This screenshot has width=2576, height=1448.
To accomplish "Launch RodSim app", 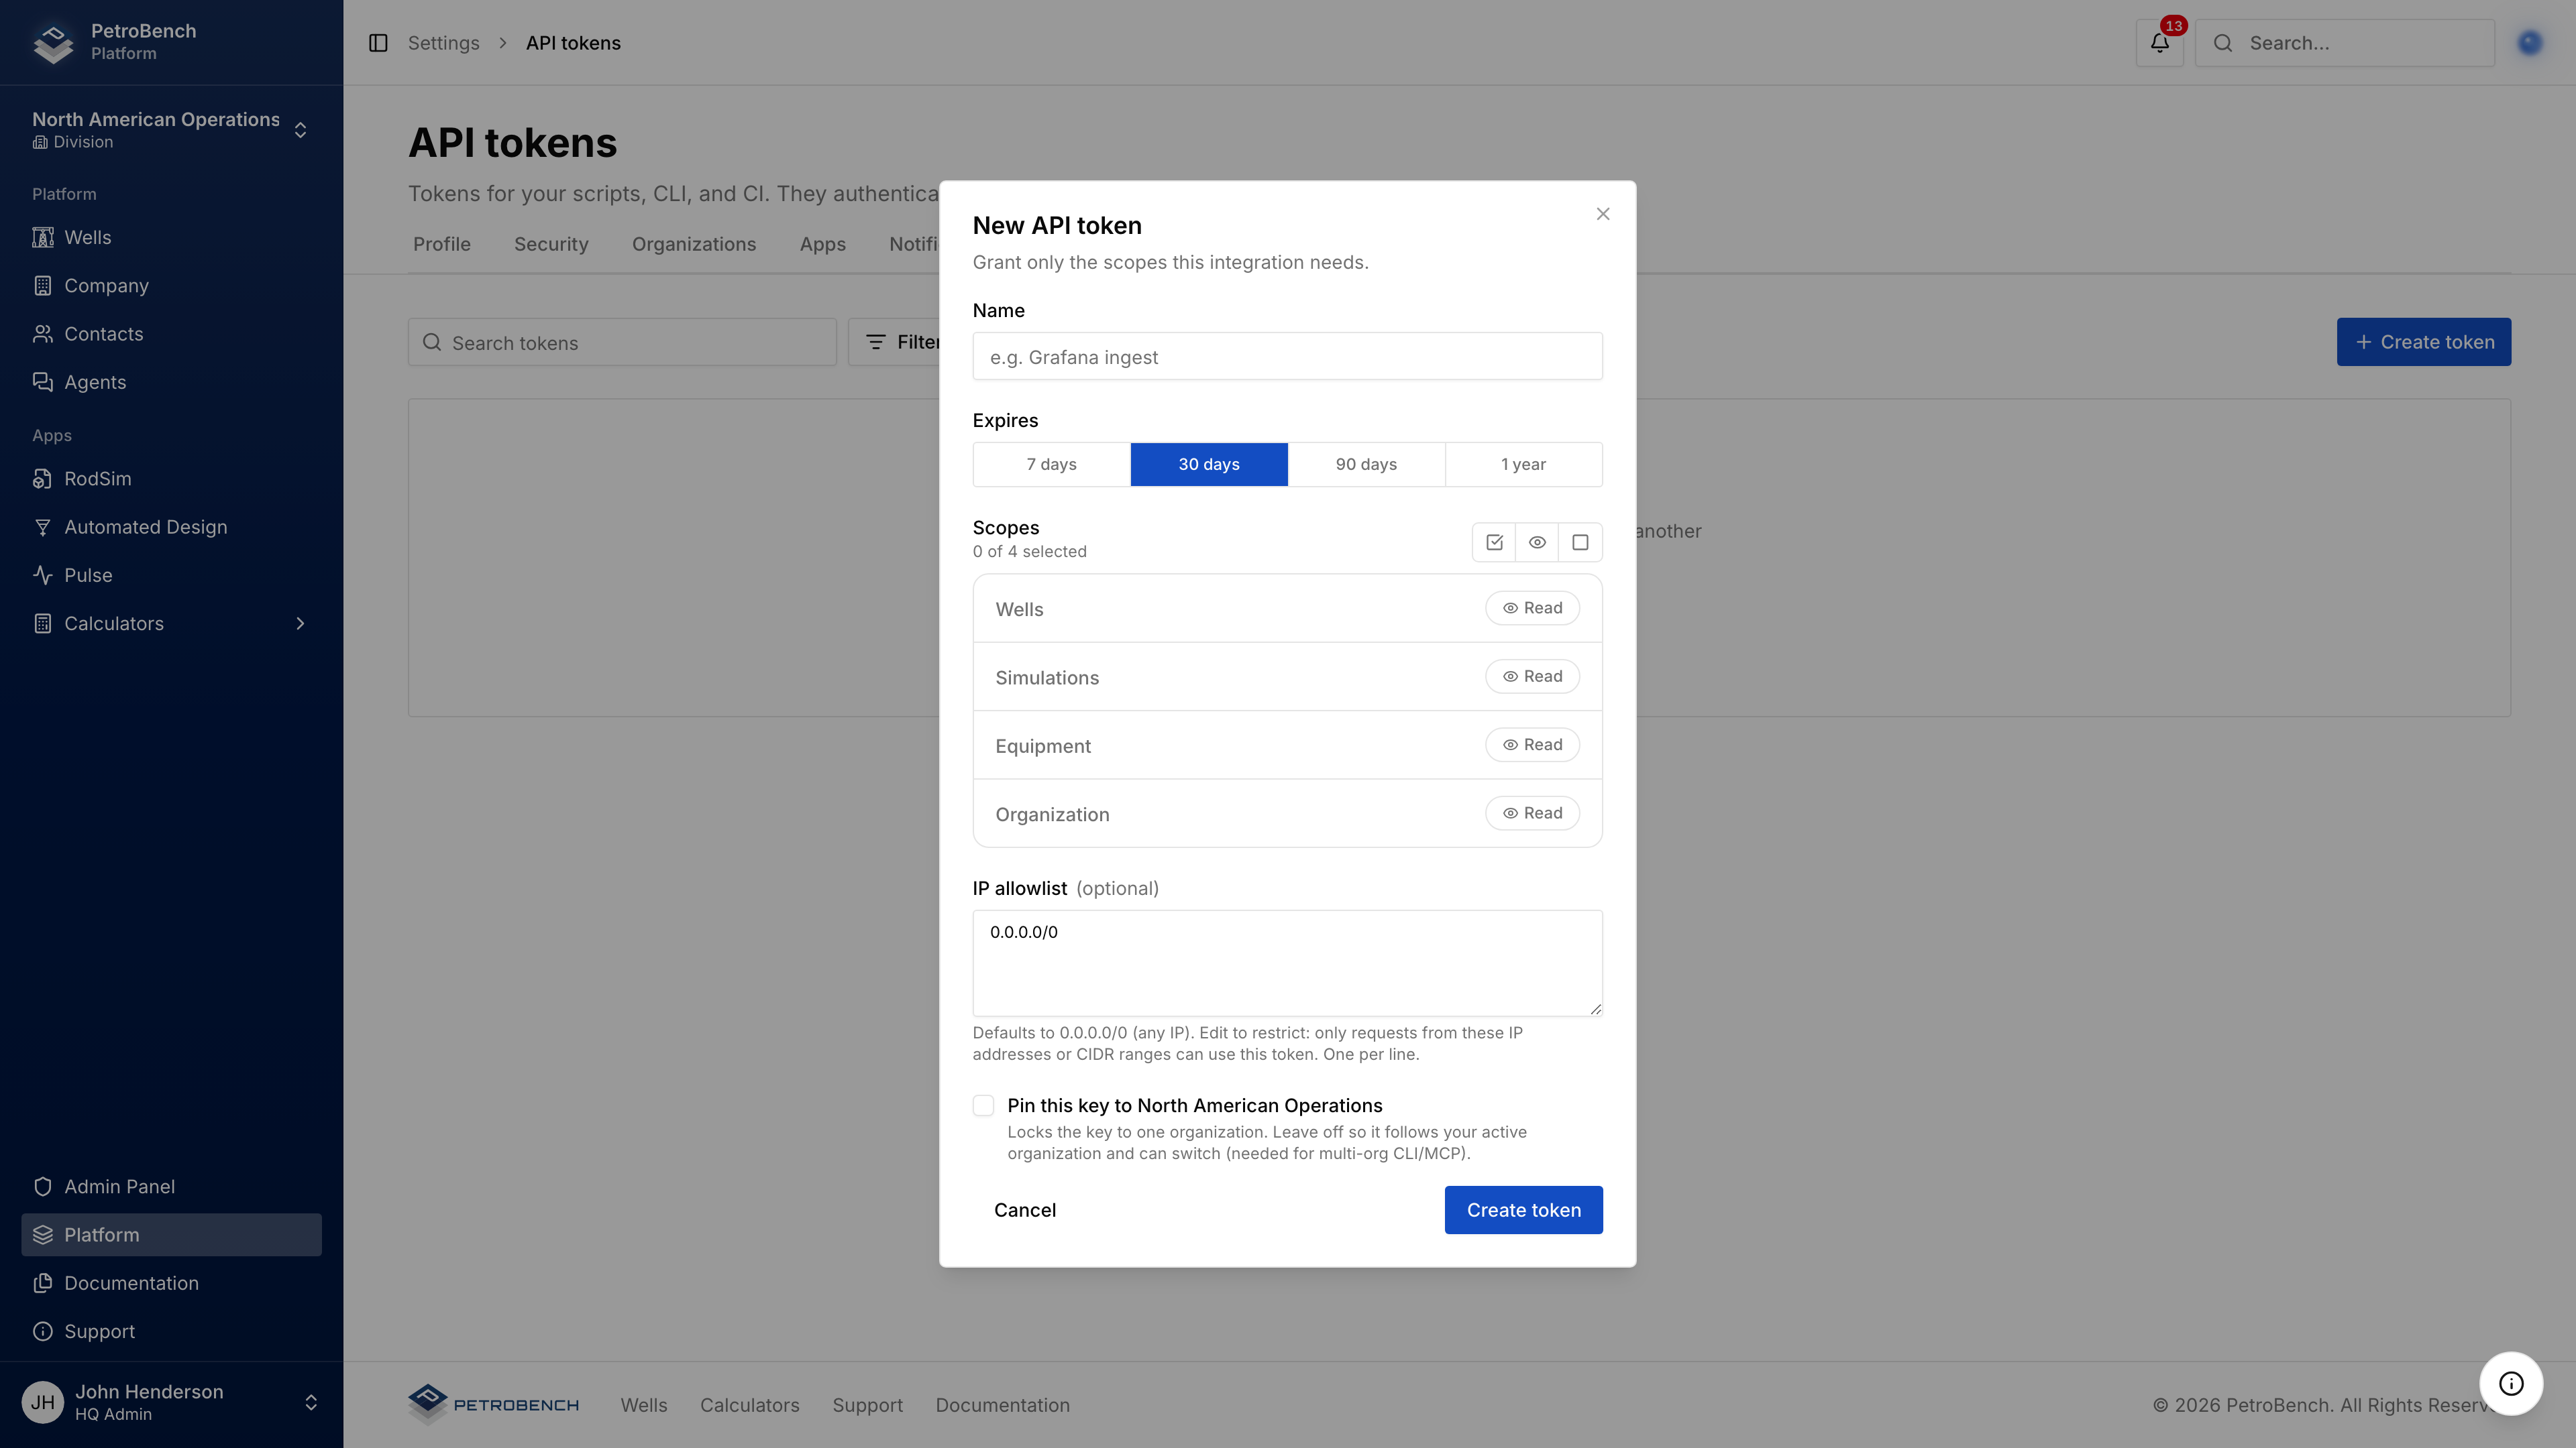I will pyautogui.click(x=171, y=479).
